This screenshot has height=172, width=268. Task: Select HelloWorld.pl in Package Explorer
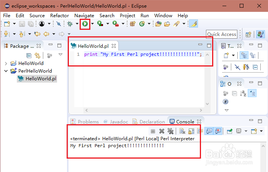click(37, 79)
